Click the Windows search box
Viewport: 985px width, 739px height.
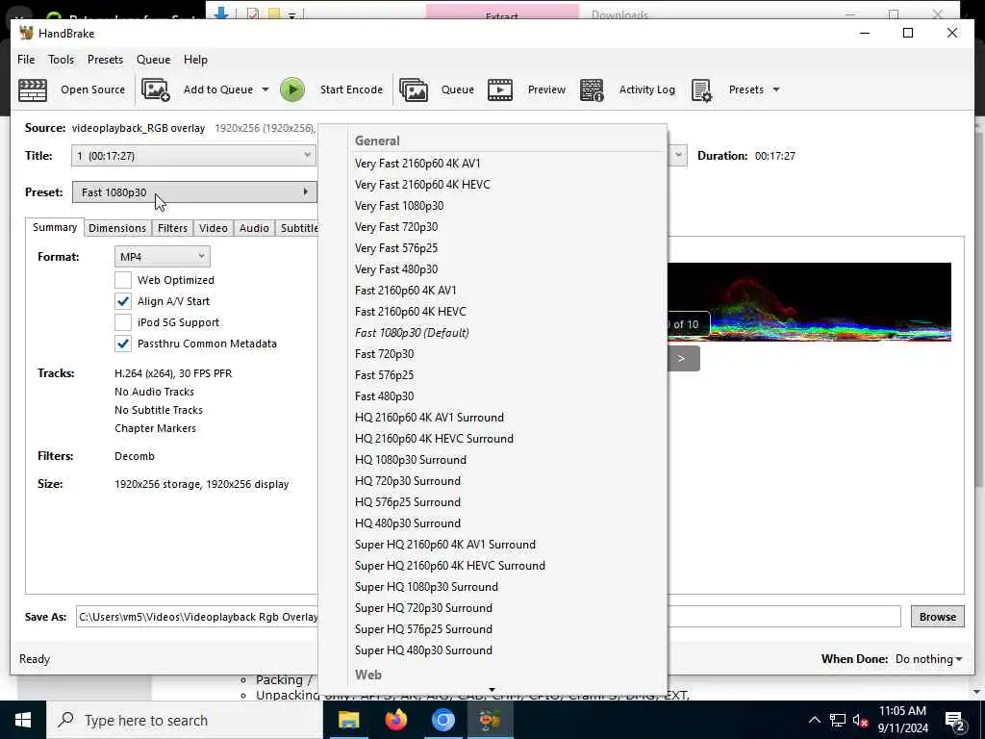click(x=184, y=720)
